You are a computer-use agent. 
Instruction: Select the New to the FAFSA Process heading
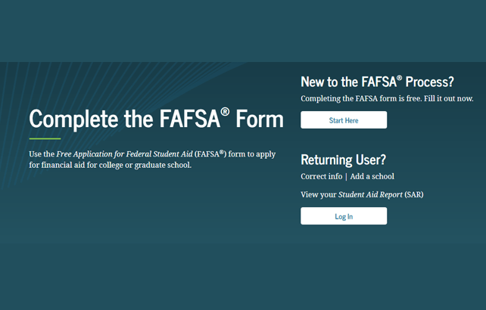click(377, 82)
